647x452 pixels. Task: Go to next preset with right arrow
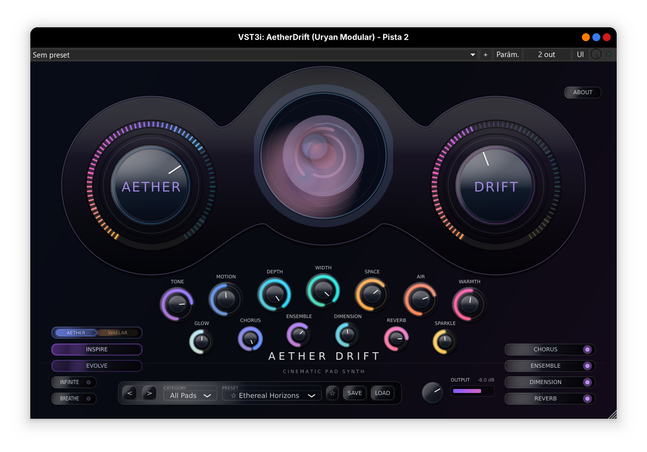[150, 393]
